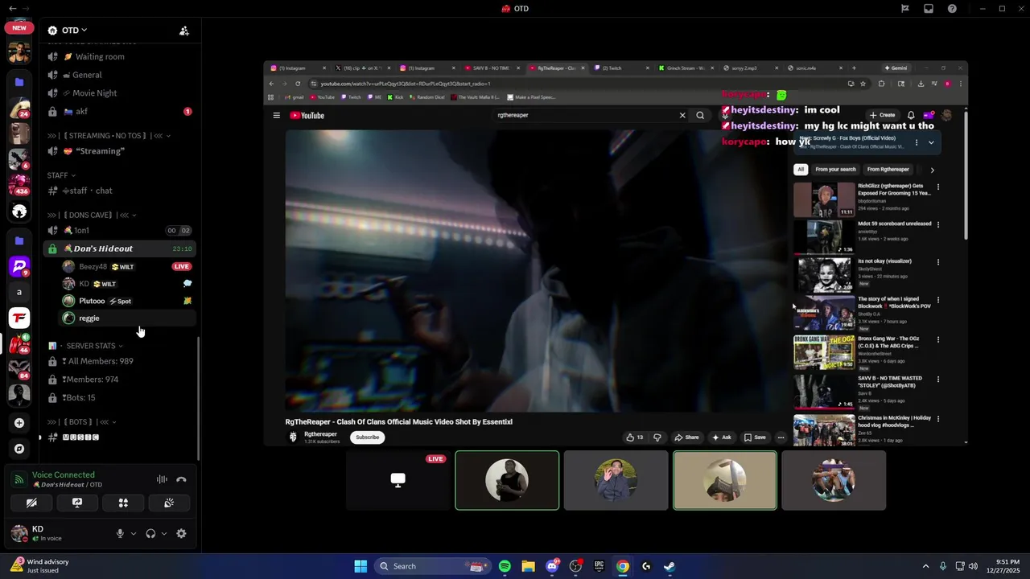Collapse the STREAMING · NO TOS category
Image resolution: width=1030 pixels, height=579 pixels.
[x=109, y=136]
